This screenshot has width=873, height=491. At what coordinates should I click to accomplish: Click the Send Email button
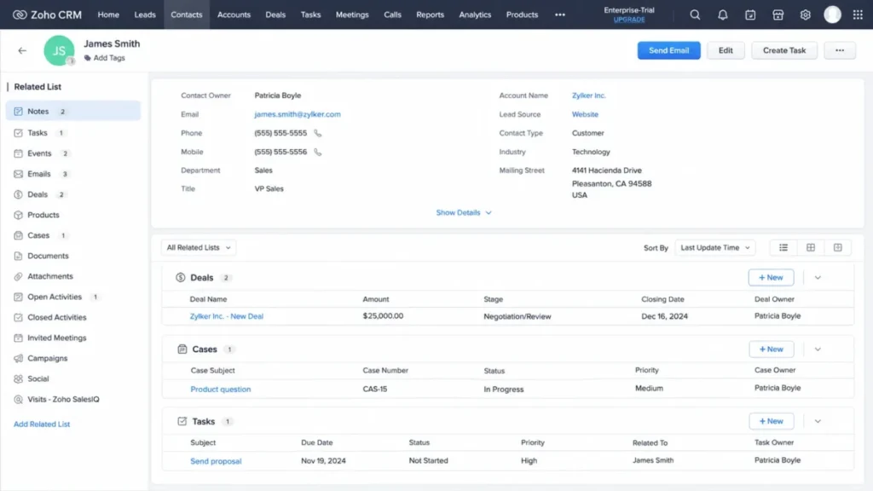click(668, 50)
